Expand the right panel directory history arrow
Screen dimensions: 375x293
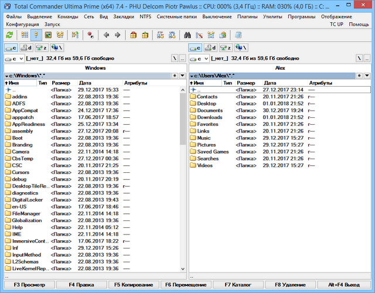click(x=367, y=76)
